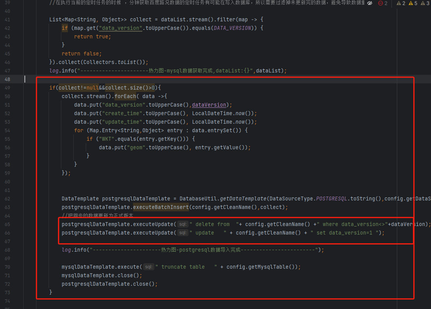The height and width of the screenshot is (309, 431).
Task: Click the getDataTemplate static method call
Action: 243,199
